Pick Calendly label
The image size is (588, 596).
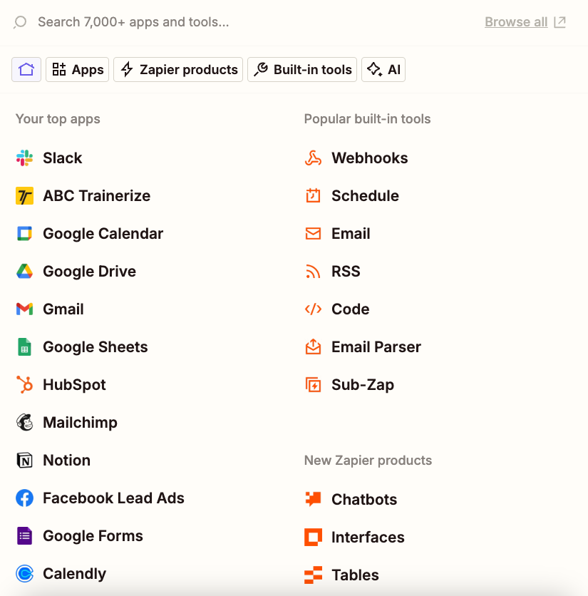point(75,574)
